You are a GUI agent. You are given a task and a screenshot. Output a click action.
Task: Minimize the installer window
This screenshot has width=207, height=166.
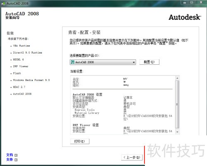[185, 2]
